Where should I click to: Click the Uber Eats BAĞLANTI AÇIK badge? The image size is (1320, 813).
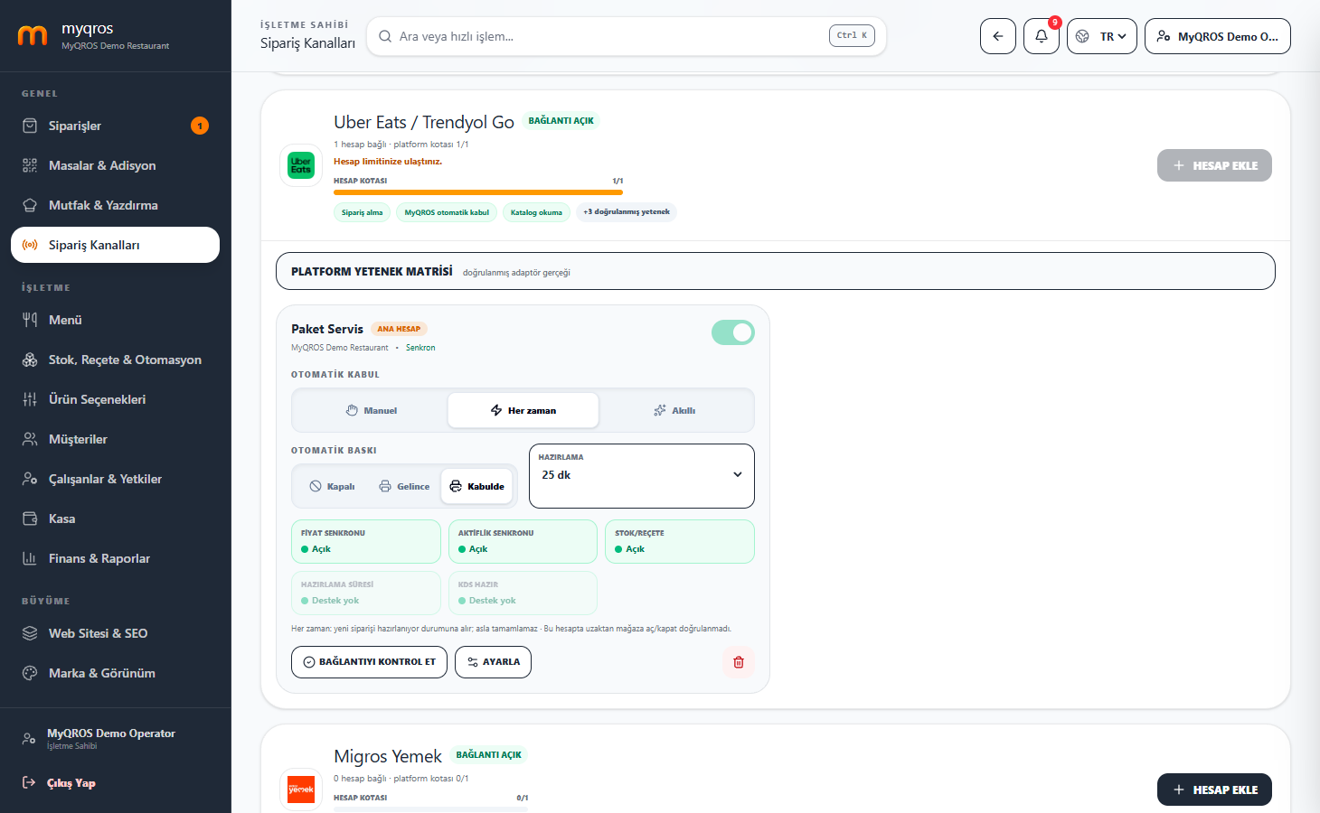(x=561, y=121)
